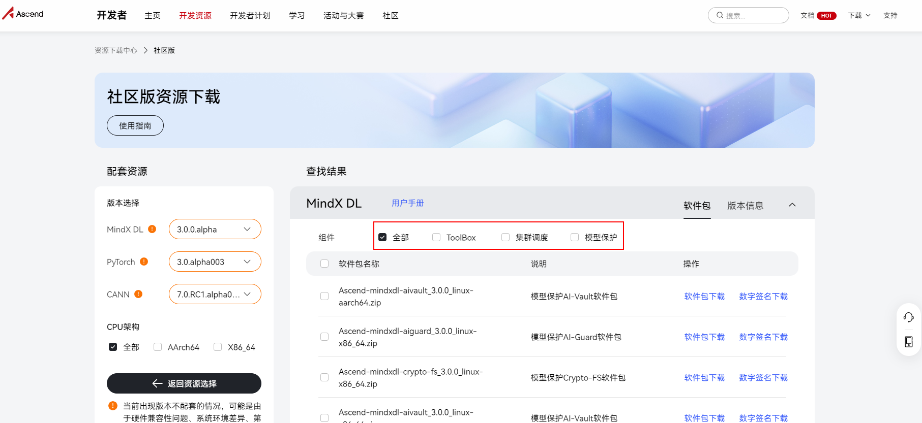
Task: Open the MindX DL version dropdown
Action: [x=215, y=229]
